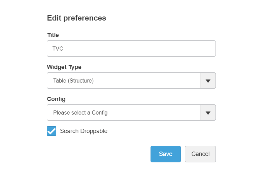Click the Title field label
This screenshot has width=262, height=192.
tap(53, 35)
